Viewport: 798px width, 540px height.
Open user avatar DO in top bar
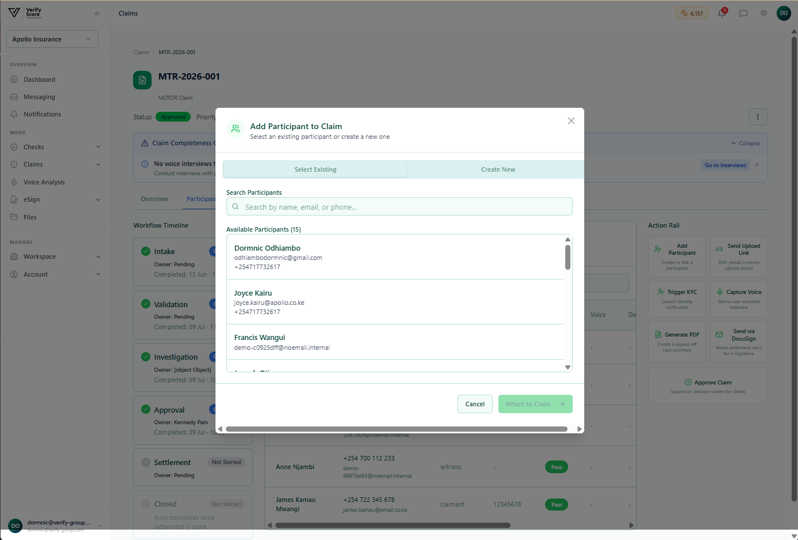784,13
